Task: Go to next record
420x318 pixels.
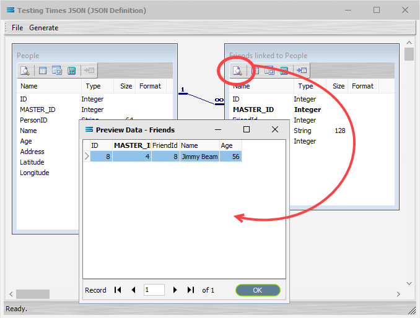Action: 175,290
